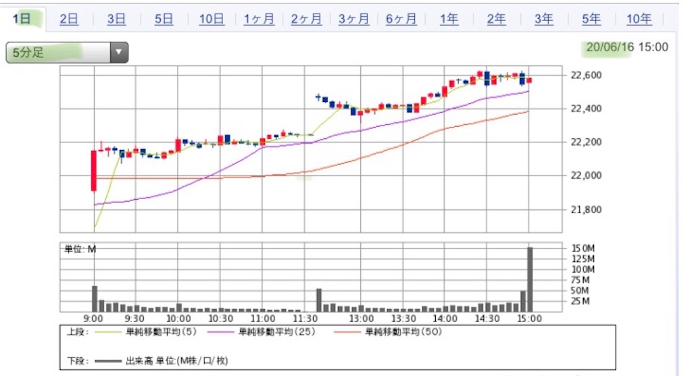Screen dimensions: 692x376
Task: Open the 5日 chart range
Action: click(164, 19)
